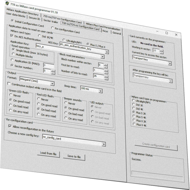Maximize the programmer window
Image resolution: width=190 pixels, height=190 pixels.
coord(167,33)
